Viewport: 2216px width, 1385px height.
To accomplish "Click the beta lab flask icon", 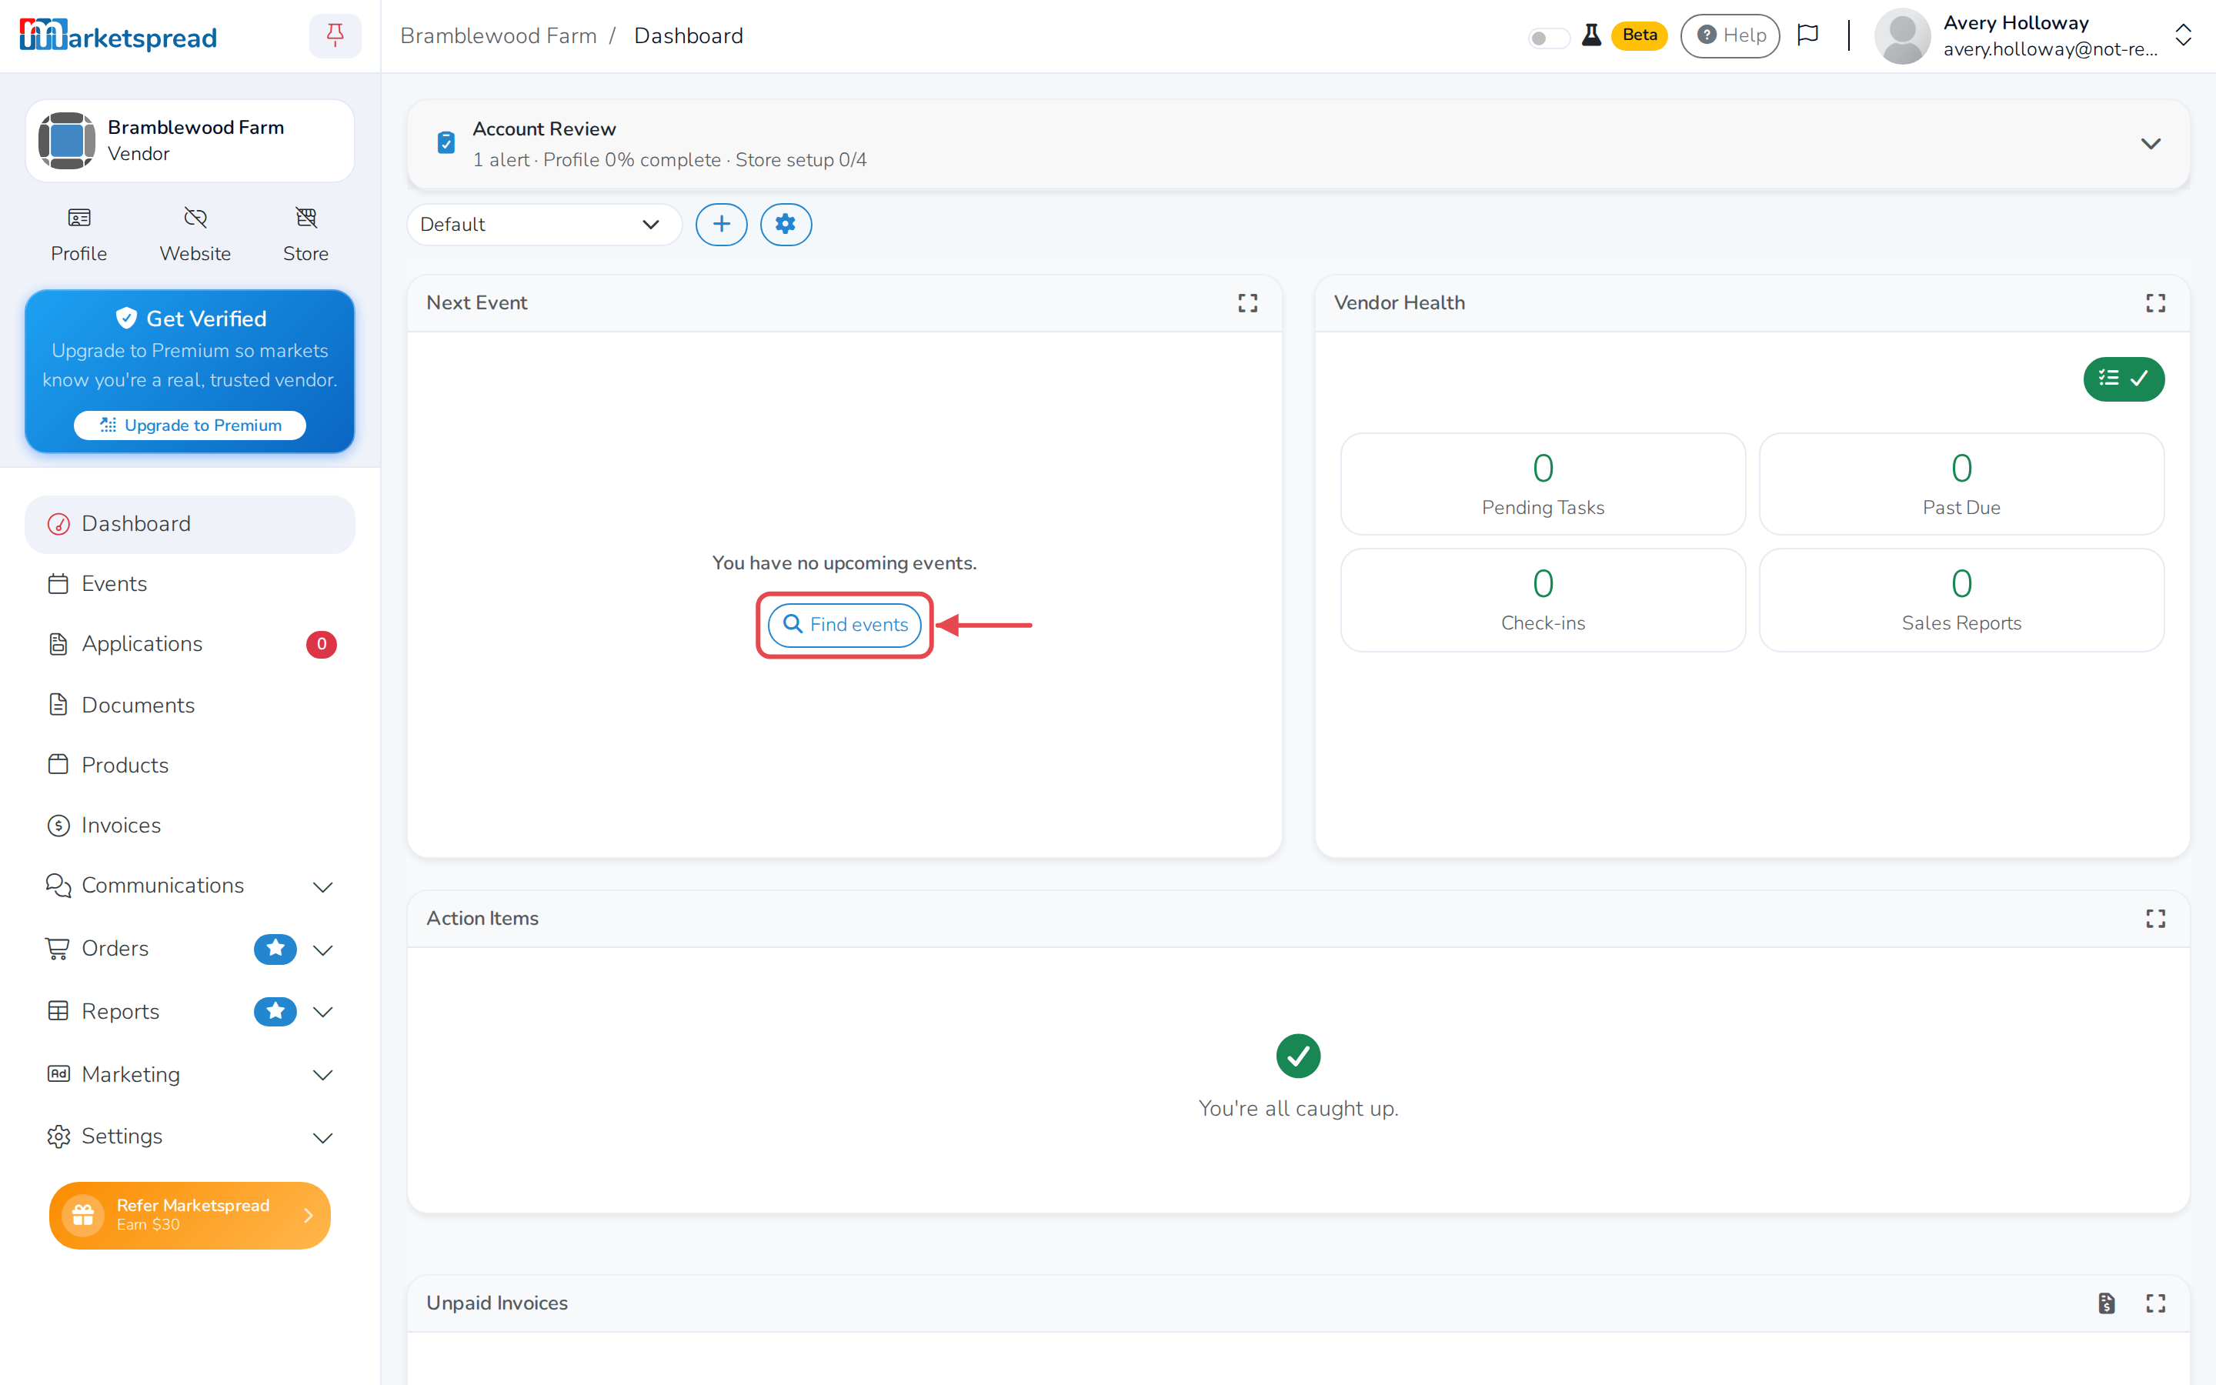I will coord(1591,35).
